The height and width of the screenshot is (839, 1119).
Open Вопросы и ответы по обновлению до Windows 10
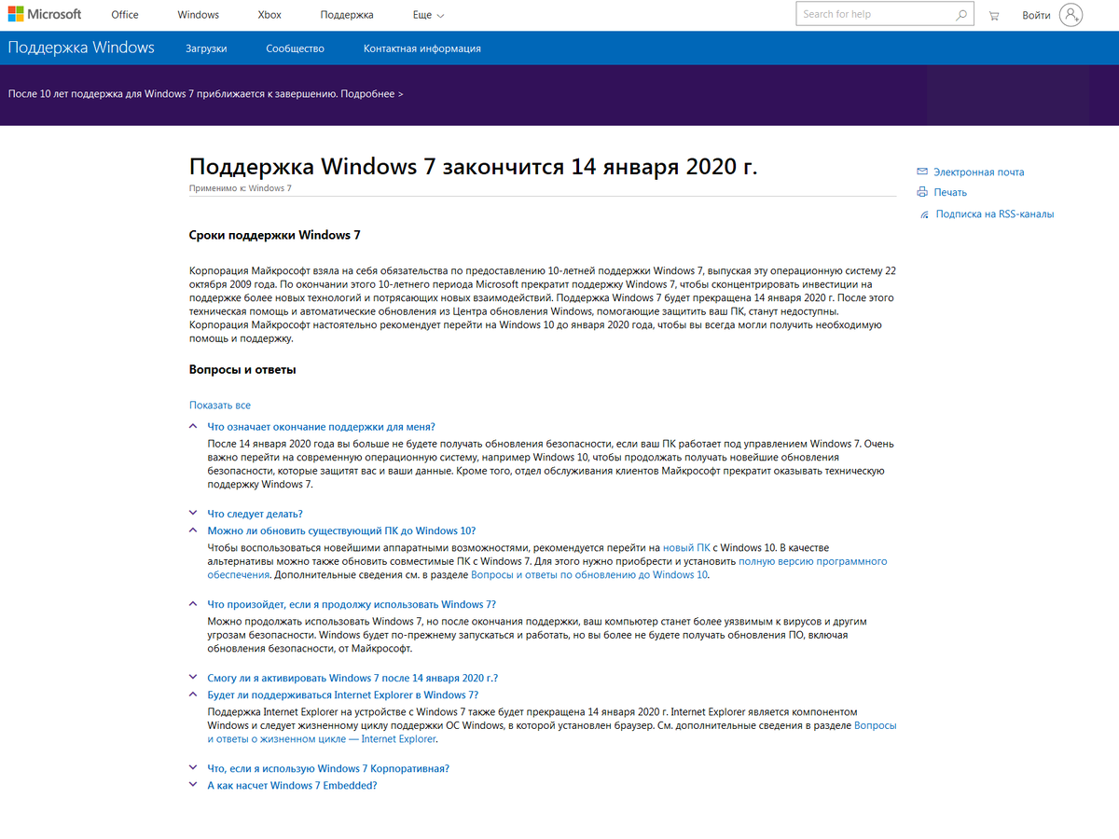tap(589, 574)
